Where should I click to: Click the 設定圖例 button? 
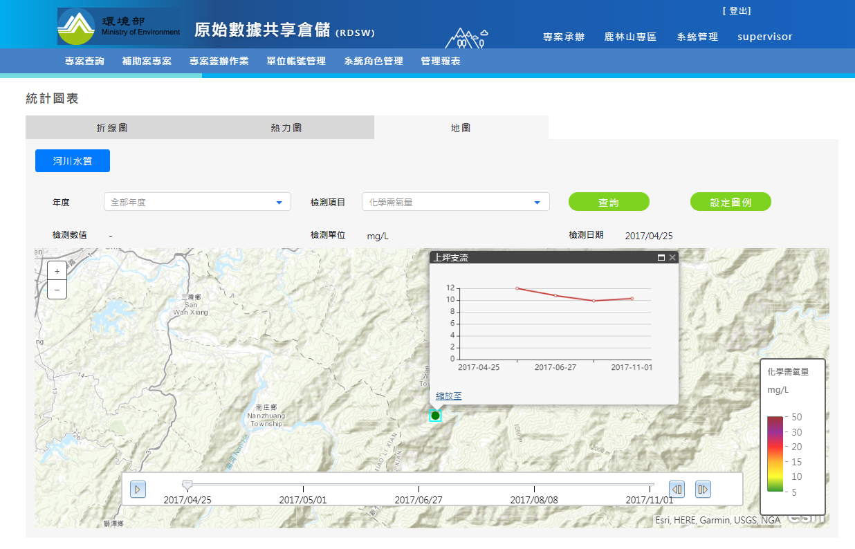[x=730, y=202]
